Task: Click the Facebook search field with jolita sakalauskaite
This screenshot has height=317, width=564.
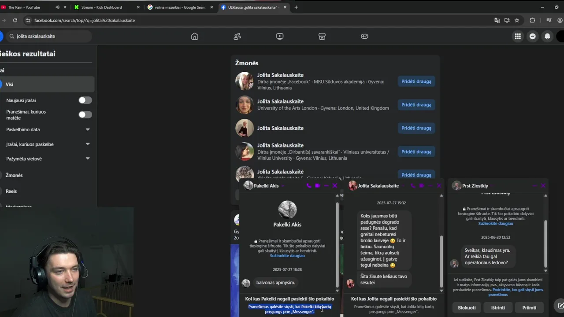Action: pyautogui.click(x=49, y=36)
